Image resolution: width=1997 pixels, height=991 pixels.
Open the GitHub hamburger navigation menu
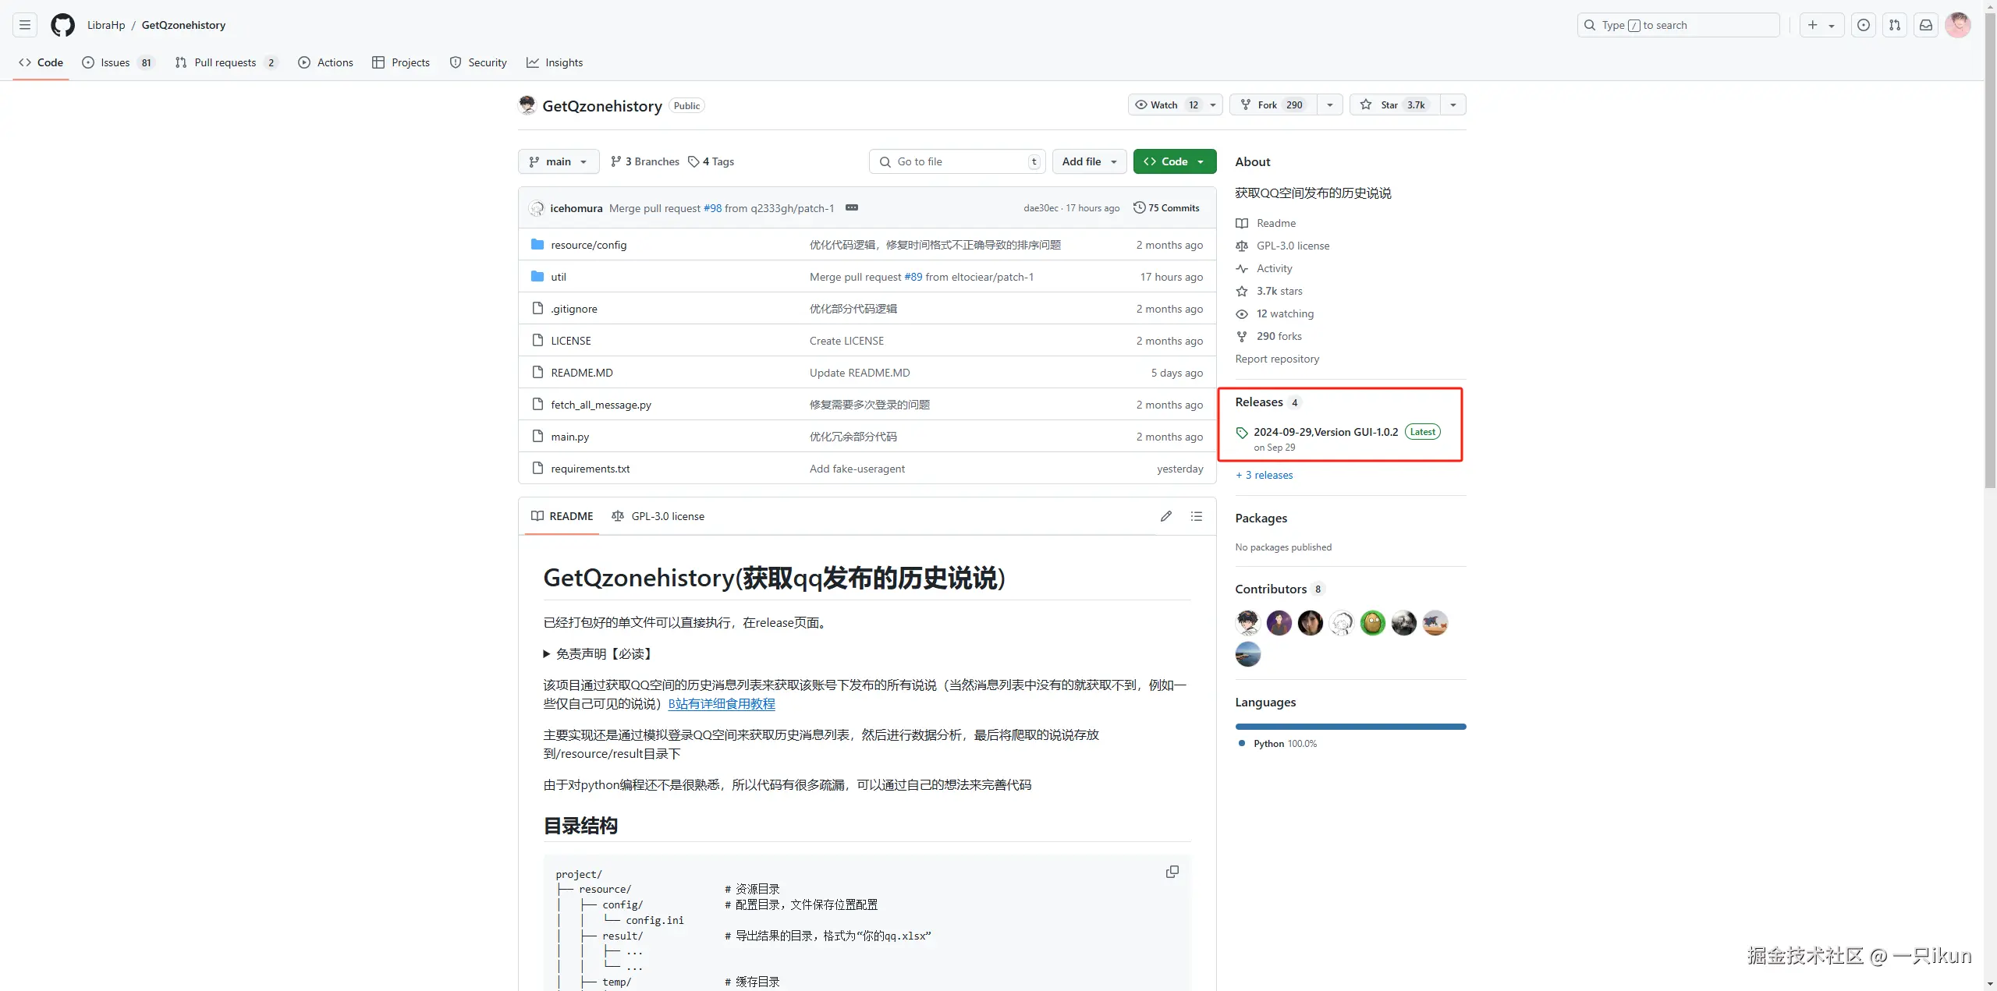(25, 25)
